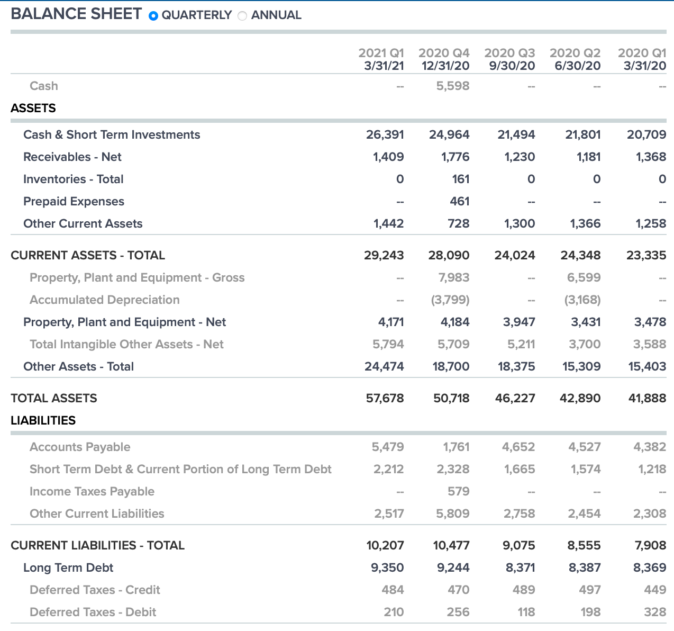This screenshot has height=631, width=674.
Task: Click the 10,207 current liabilities total
Action: (x=386, y=545)
